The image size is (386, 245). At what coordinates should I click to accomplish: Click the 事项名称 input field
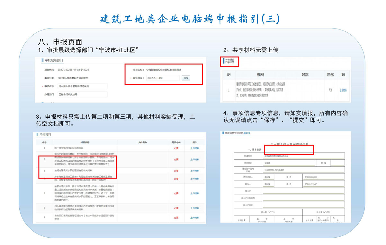[82, 86]
